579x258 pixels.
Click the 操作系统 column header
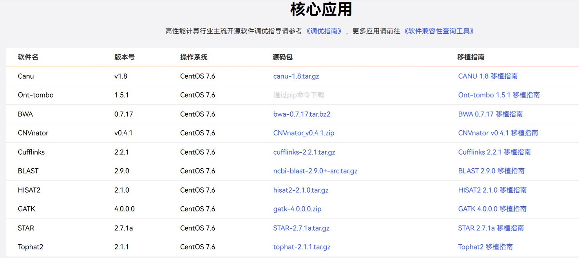(x=194, y=57)
